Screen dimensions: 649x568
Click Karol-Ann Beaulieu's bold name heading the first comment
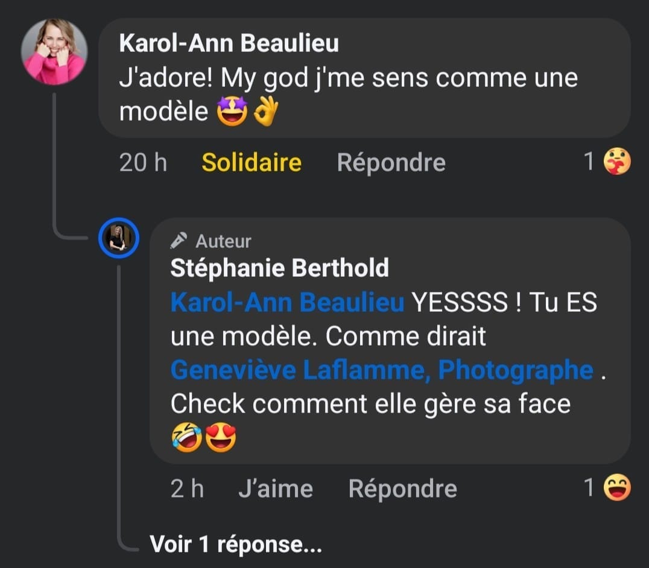[229, 43]
